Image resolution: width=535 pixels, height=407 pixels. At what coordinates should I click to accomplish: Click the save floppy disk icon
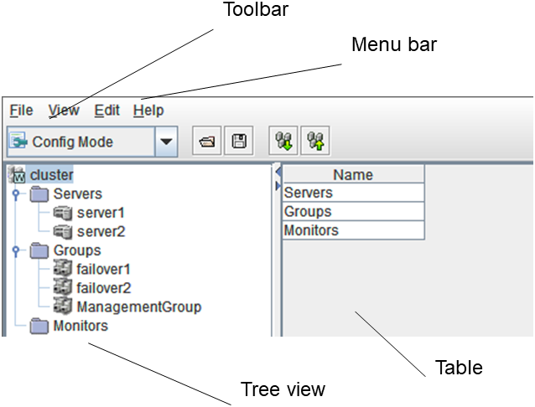click(238, 142)
